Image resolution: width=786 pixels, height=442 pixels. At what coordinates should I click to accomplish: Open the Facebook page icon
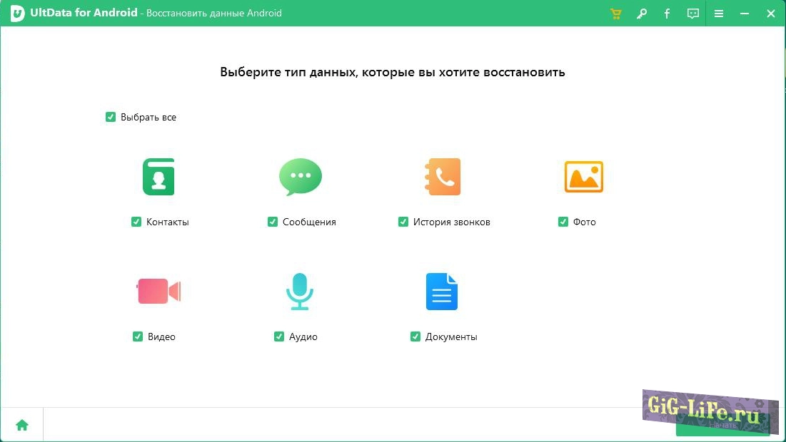[667, 14]
